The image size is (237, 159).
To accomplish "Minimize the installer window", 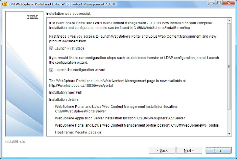I will coord(212,3).
